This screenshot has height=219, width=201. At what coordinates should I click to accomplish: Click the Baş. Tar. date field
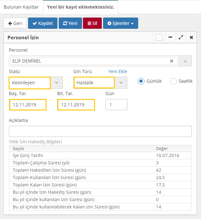coord(28,105)
